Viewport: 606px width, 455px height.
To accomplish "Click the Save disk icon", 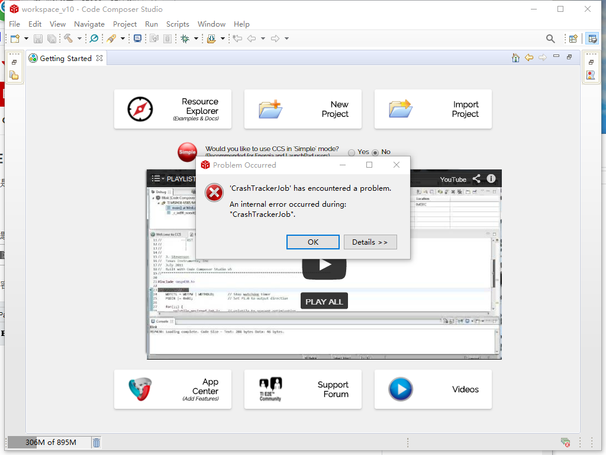I will (38, 39).
